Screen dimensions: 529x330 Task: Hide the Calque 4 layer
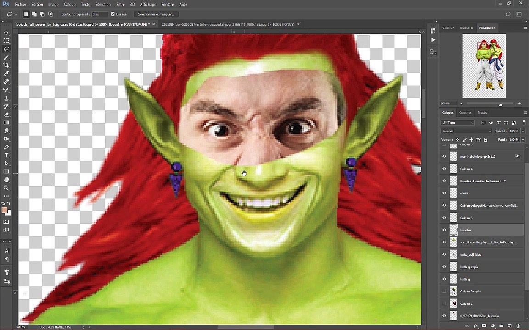pyautogui.click(x=444, y=169)
